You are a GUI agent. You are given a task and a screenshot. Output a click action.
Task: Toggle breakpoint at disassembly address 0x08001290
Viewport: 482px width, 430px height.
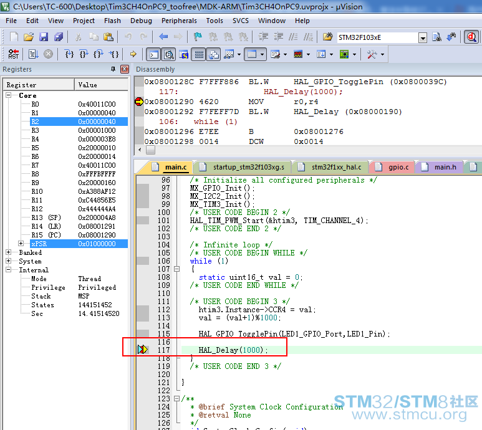(x=139, y=102)
